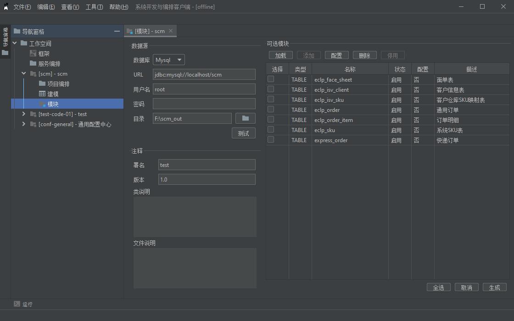Close the [模块] - scm tab

click(x=171, y=31)
